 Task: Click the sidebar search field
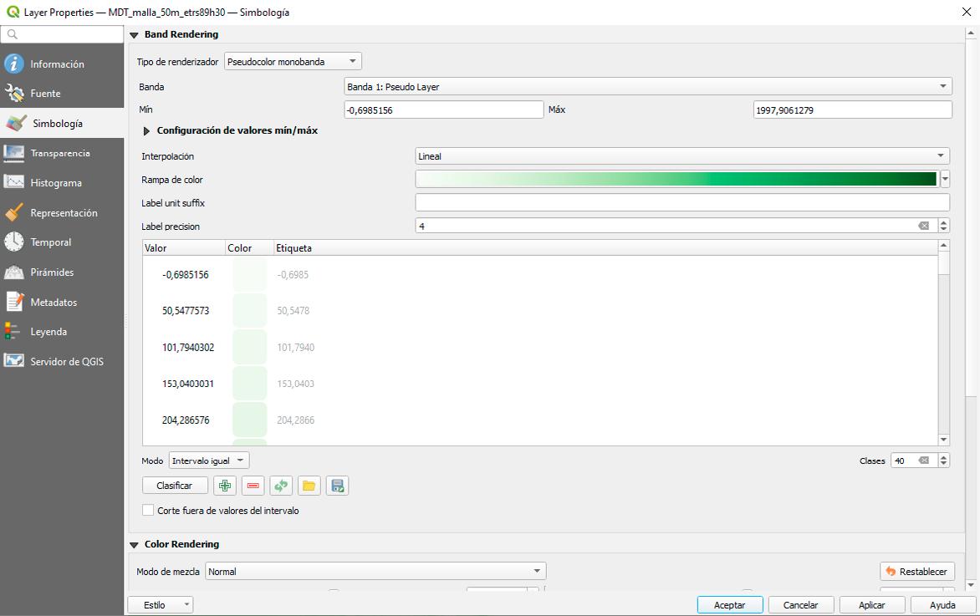62,34
